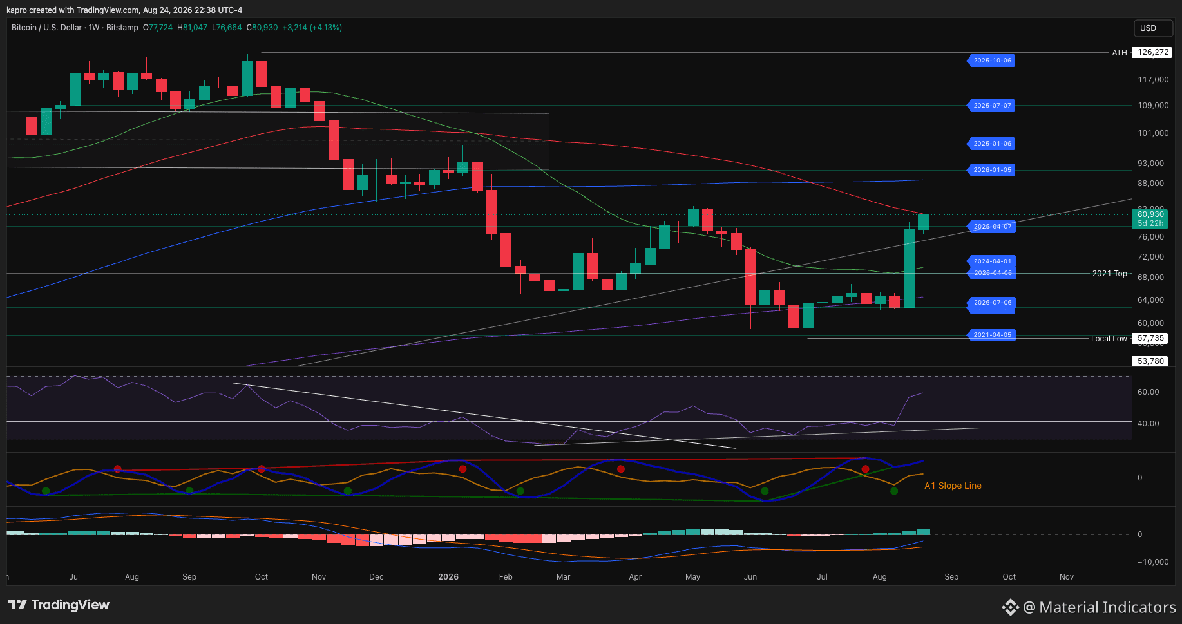
Task: Click the kapro created with TradingView.com header text
Action: [124, 10]
